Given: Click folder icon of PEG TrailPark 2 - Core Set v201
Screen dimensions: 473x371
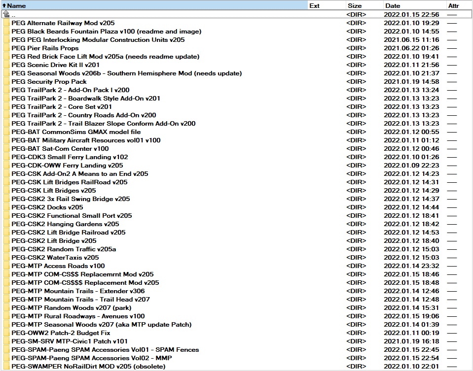Looking at the screenshot, I should pos(6,107).
